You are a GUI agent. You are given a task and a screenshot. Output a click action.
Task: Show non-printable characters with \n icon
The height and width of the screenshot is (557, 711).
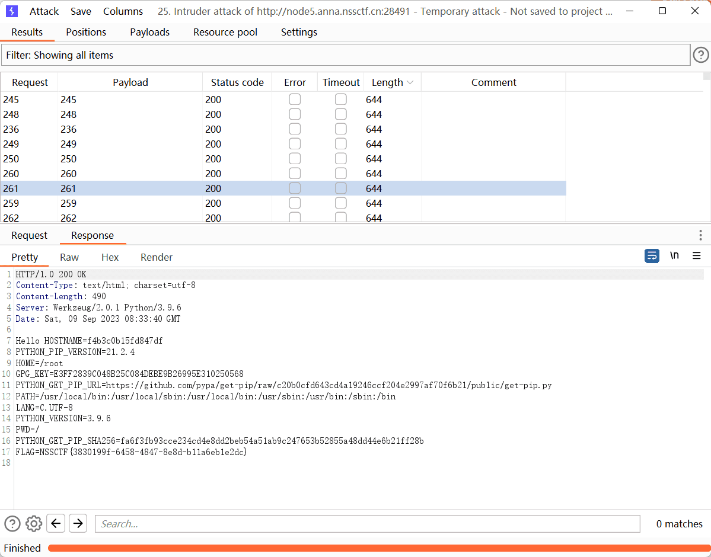674,256
